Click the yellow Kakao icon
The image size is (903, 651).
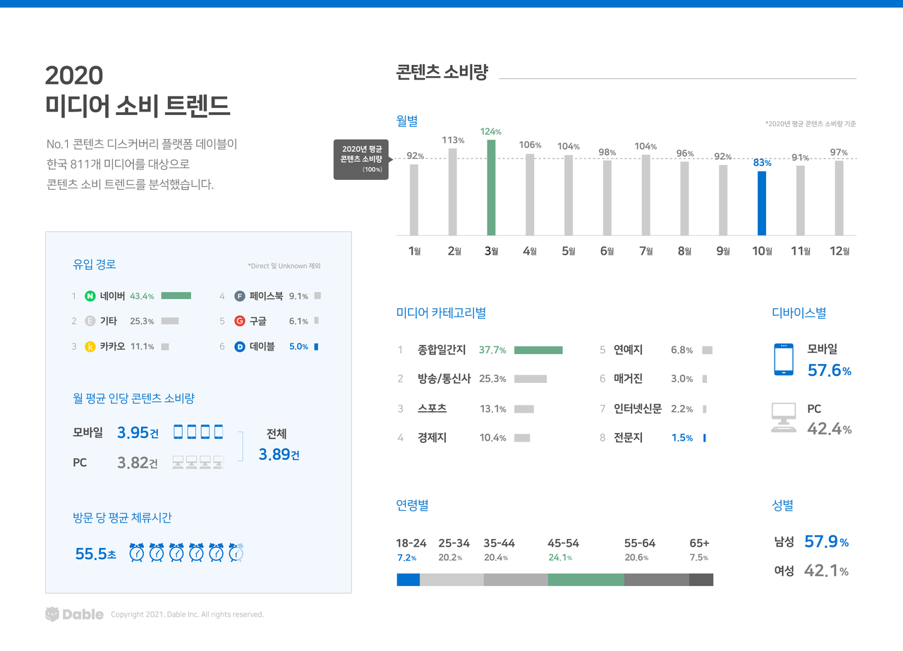(90, 346)
